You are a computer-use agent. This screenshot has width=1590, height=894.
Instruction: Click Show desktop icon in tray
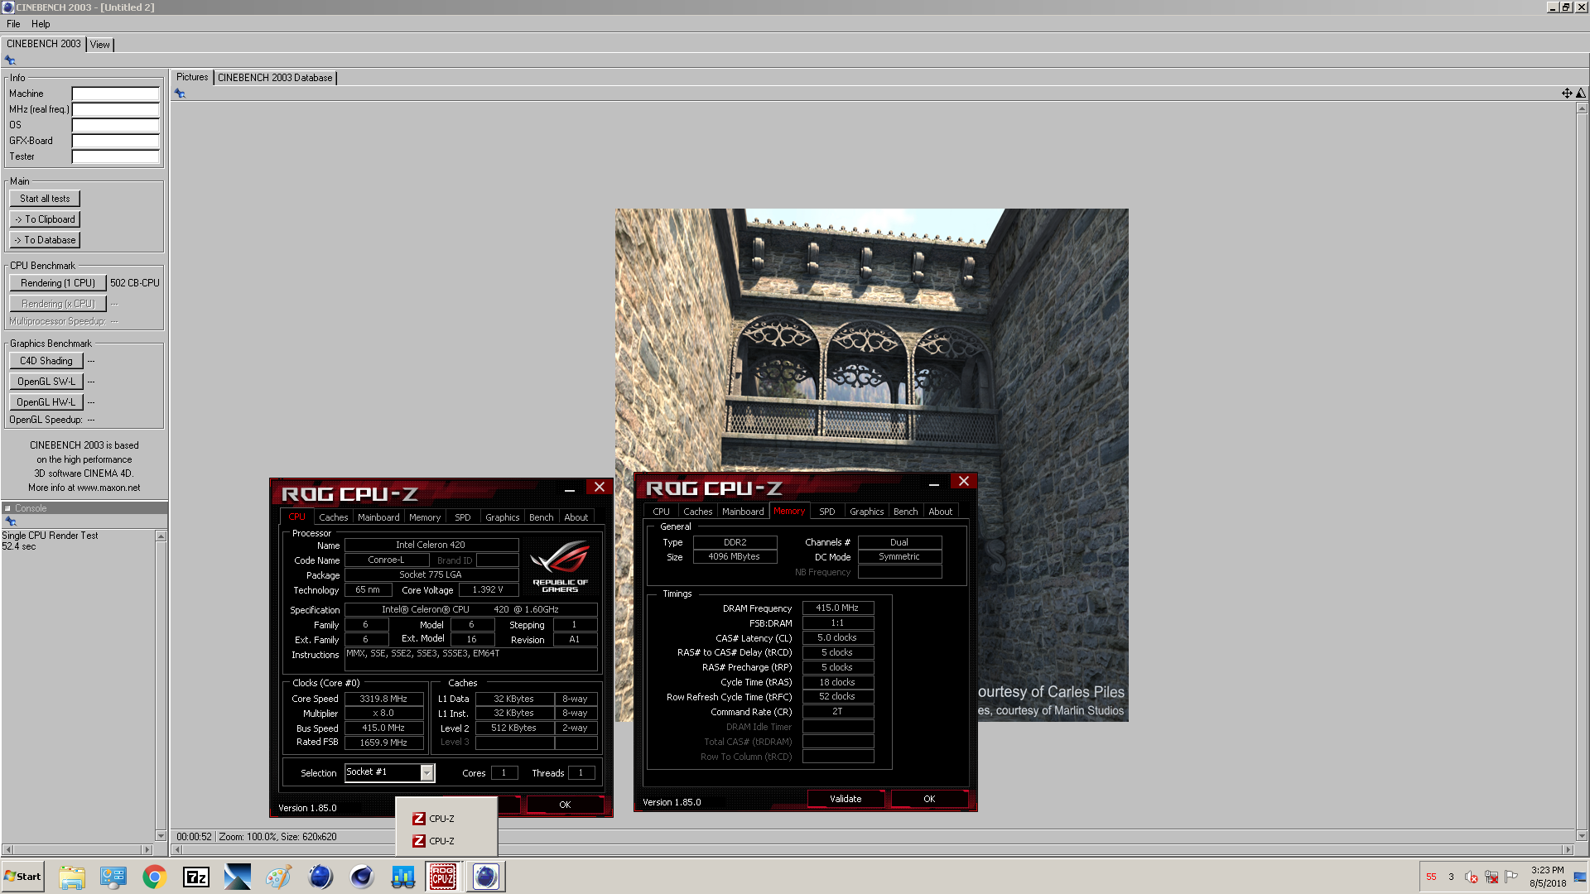(x=1580, y=877)
